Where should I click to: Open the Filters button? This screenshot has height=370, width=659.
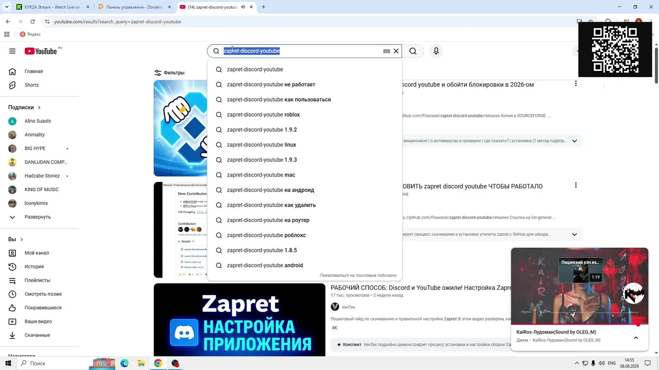pos(169,72)
